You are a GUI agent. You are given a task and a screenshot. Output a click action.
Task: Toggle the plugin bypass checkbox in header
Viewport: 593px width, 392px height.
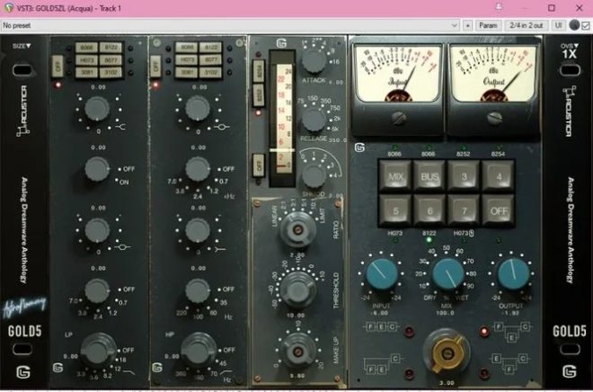pyautogui.click(x=586, y=26)
